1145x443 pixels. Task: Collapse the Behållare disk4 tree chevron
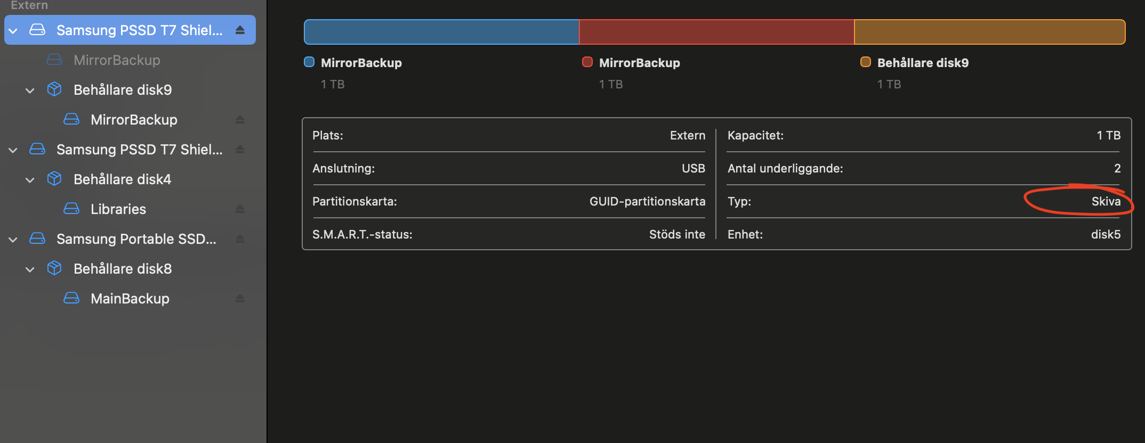pyautogui.click(x=30, y=180)
